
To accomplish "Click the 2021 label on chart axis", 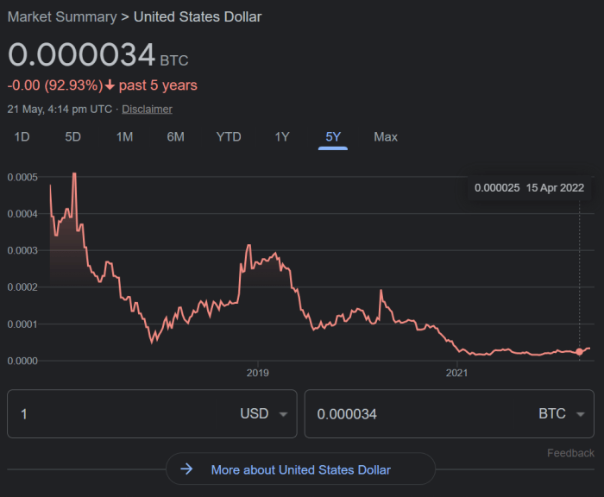I will click(456, 373).
